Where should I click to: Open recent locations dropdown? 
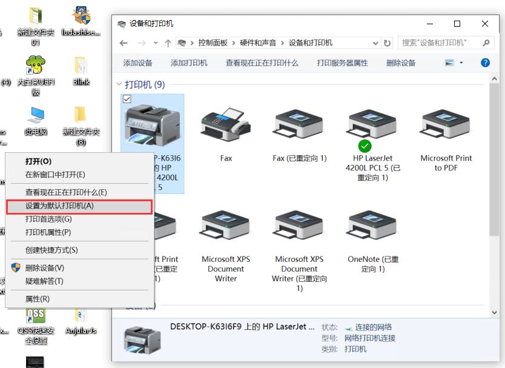point(156,43)
